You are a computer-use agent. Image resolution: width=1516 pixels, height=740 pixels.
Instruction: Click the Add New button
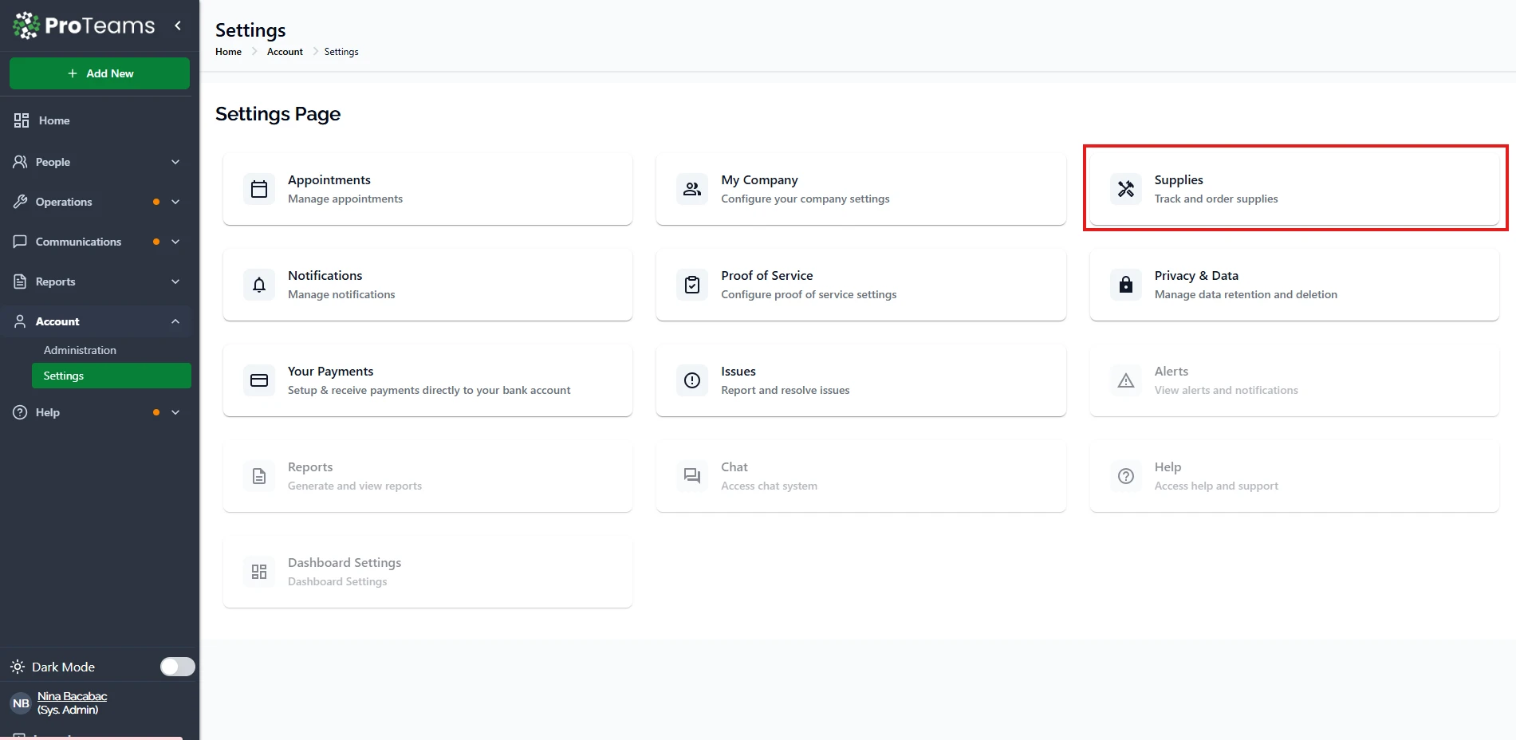tap(100, 73)
